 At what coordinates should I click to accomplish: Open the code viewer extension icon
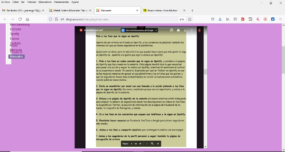(x=250, y=19)
